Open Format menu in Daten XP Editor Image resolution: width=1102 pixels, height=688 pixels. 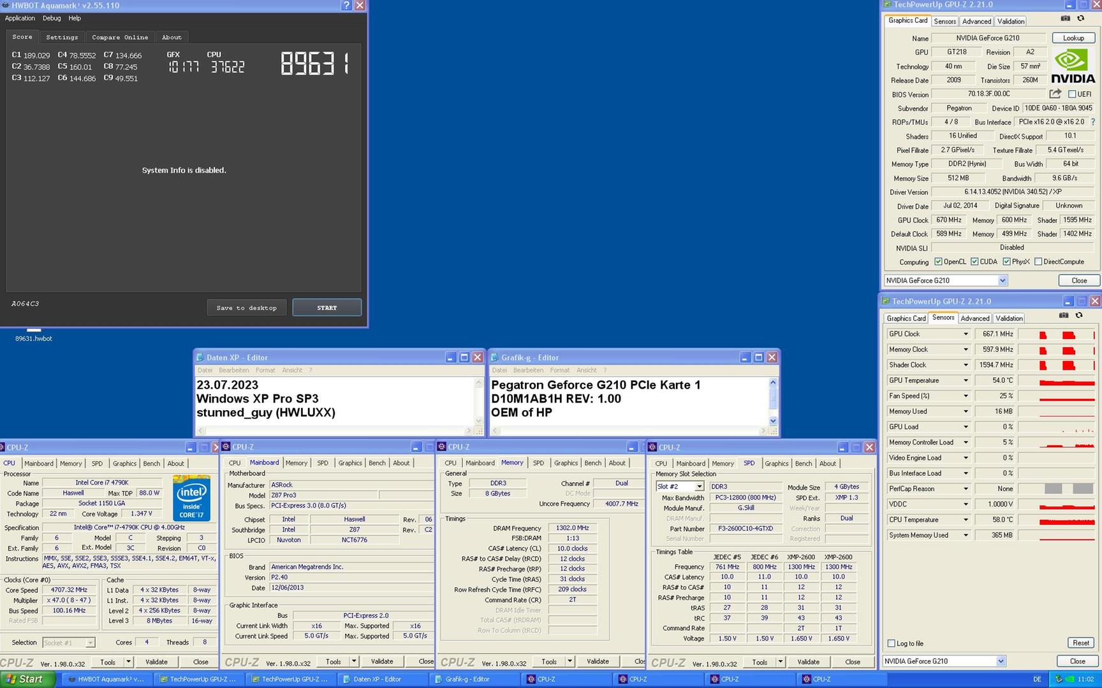265,370
